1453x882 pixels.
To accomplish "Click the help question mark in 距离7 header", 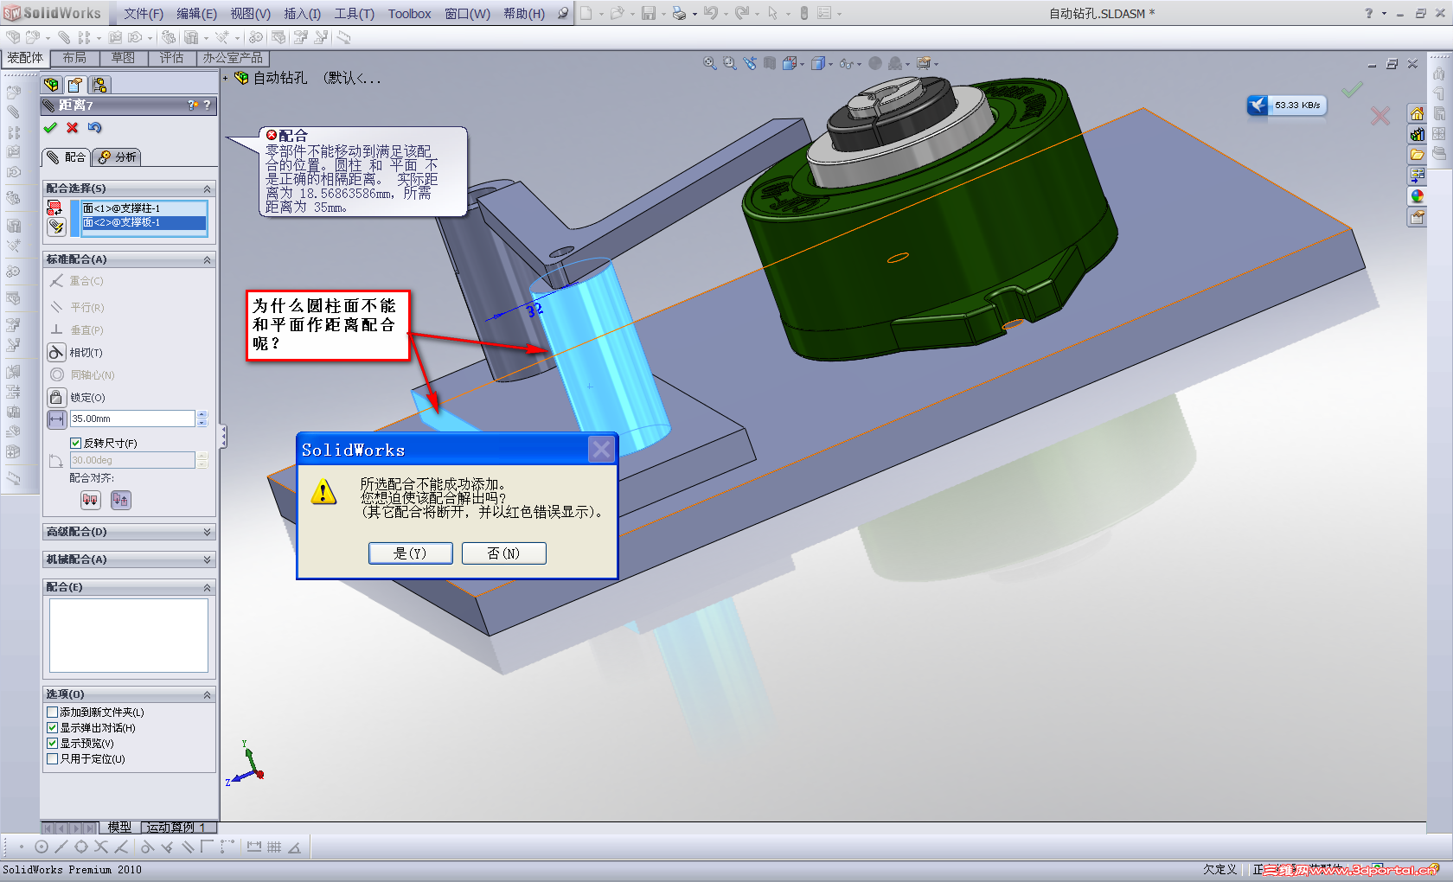I will (x=207, y=105).
